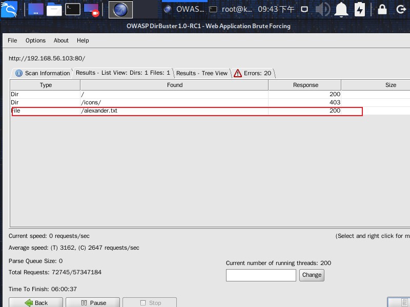Switch to root@k... terminal taskbar window
Image resolution: width=410 pixels, height=307 pixels.
click(231, 9)
